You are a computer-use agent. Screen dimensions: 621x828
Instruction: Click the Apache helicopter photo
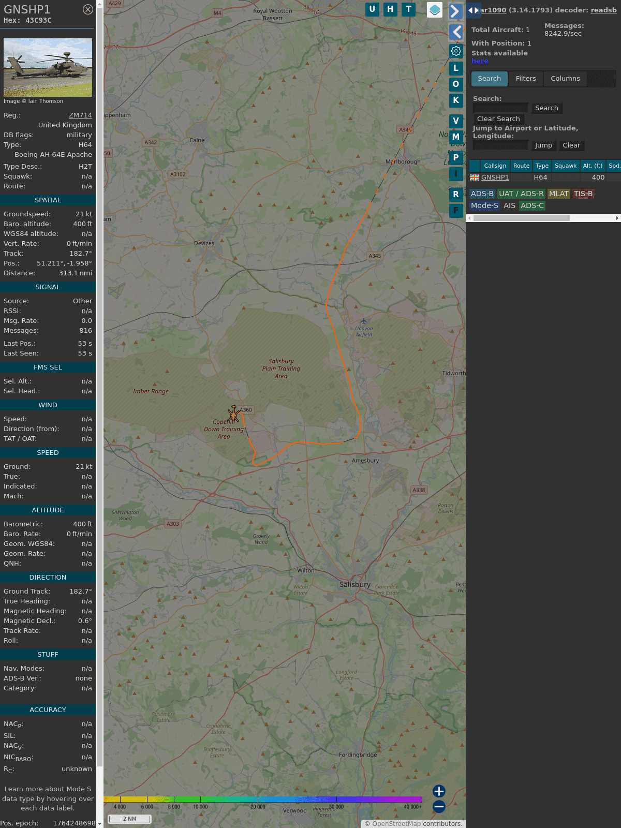pos(48,67)
